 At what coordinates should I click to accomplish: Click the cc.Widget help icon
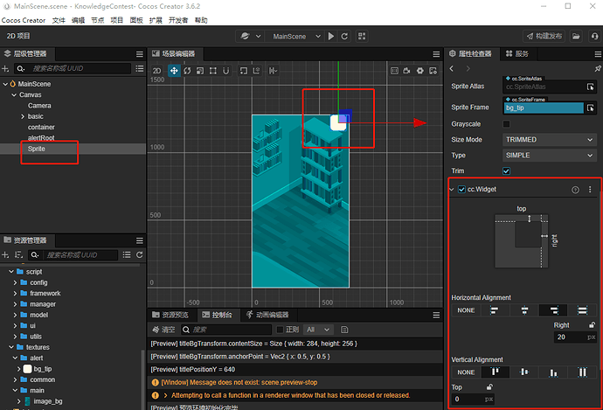point(575,190)
